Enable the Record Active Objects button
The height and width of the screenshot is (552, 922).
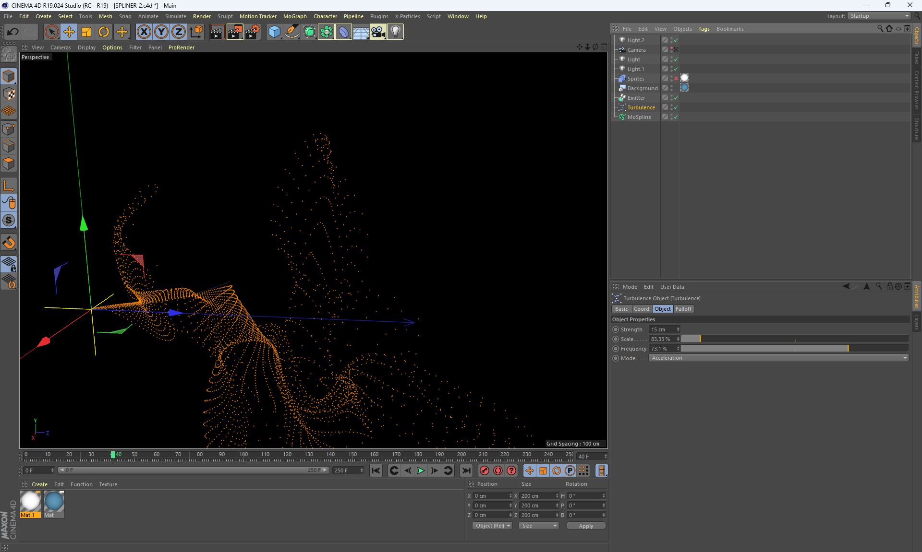pyautogui.click(x=485, y=470)
